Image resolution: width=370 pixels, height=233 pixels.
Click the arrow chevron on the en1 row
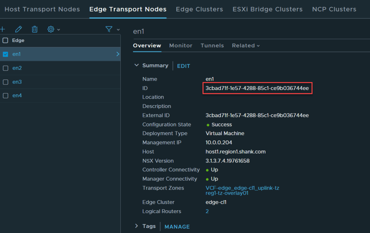(118, 54)
